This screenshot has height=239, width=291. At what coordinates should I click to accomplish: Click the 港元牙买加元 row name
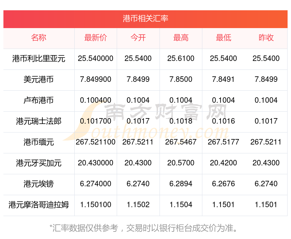tap(39, 163)
